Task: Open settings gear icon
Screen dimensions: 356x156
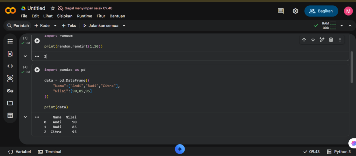Action: pos(295,11)
